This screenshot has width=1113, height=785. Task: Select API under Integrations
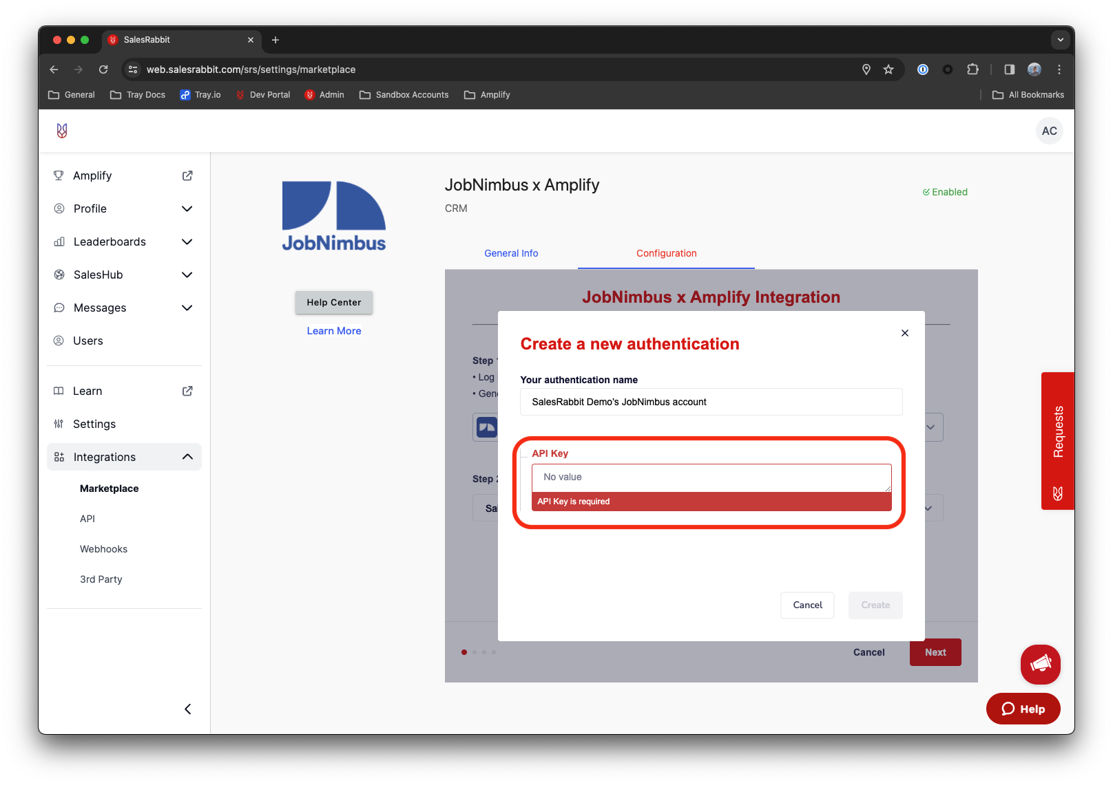[87, 519]
